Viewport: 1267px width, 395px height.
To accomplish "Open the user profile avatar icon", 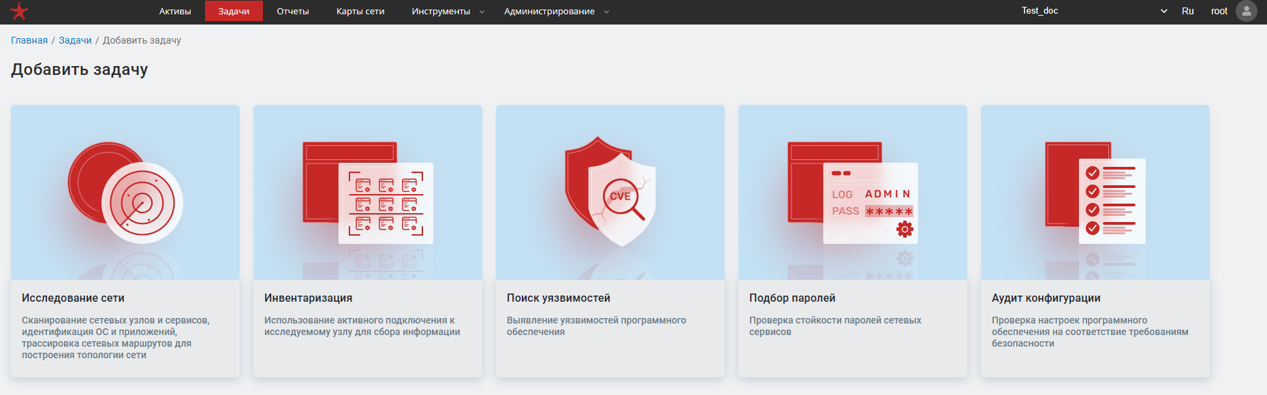I will 1246,11.
